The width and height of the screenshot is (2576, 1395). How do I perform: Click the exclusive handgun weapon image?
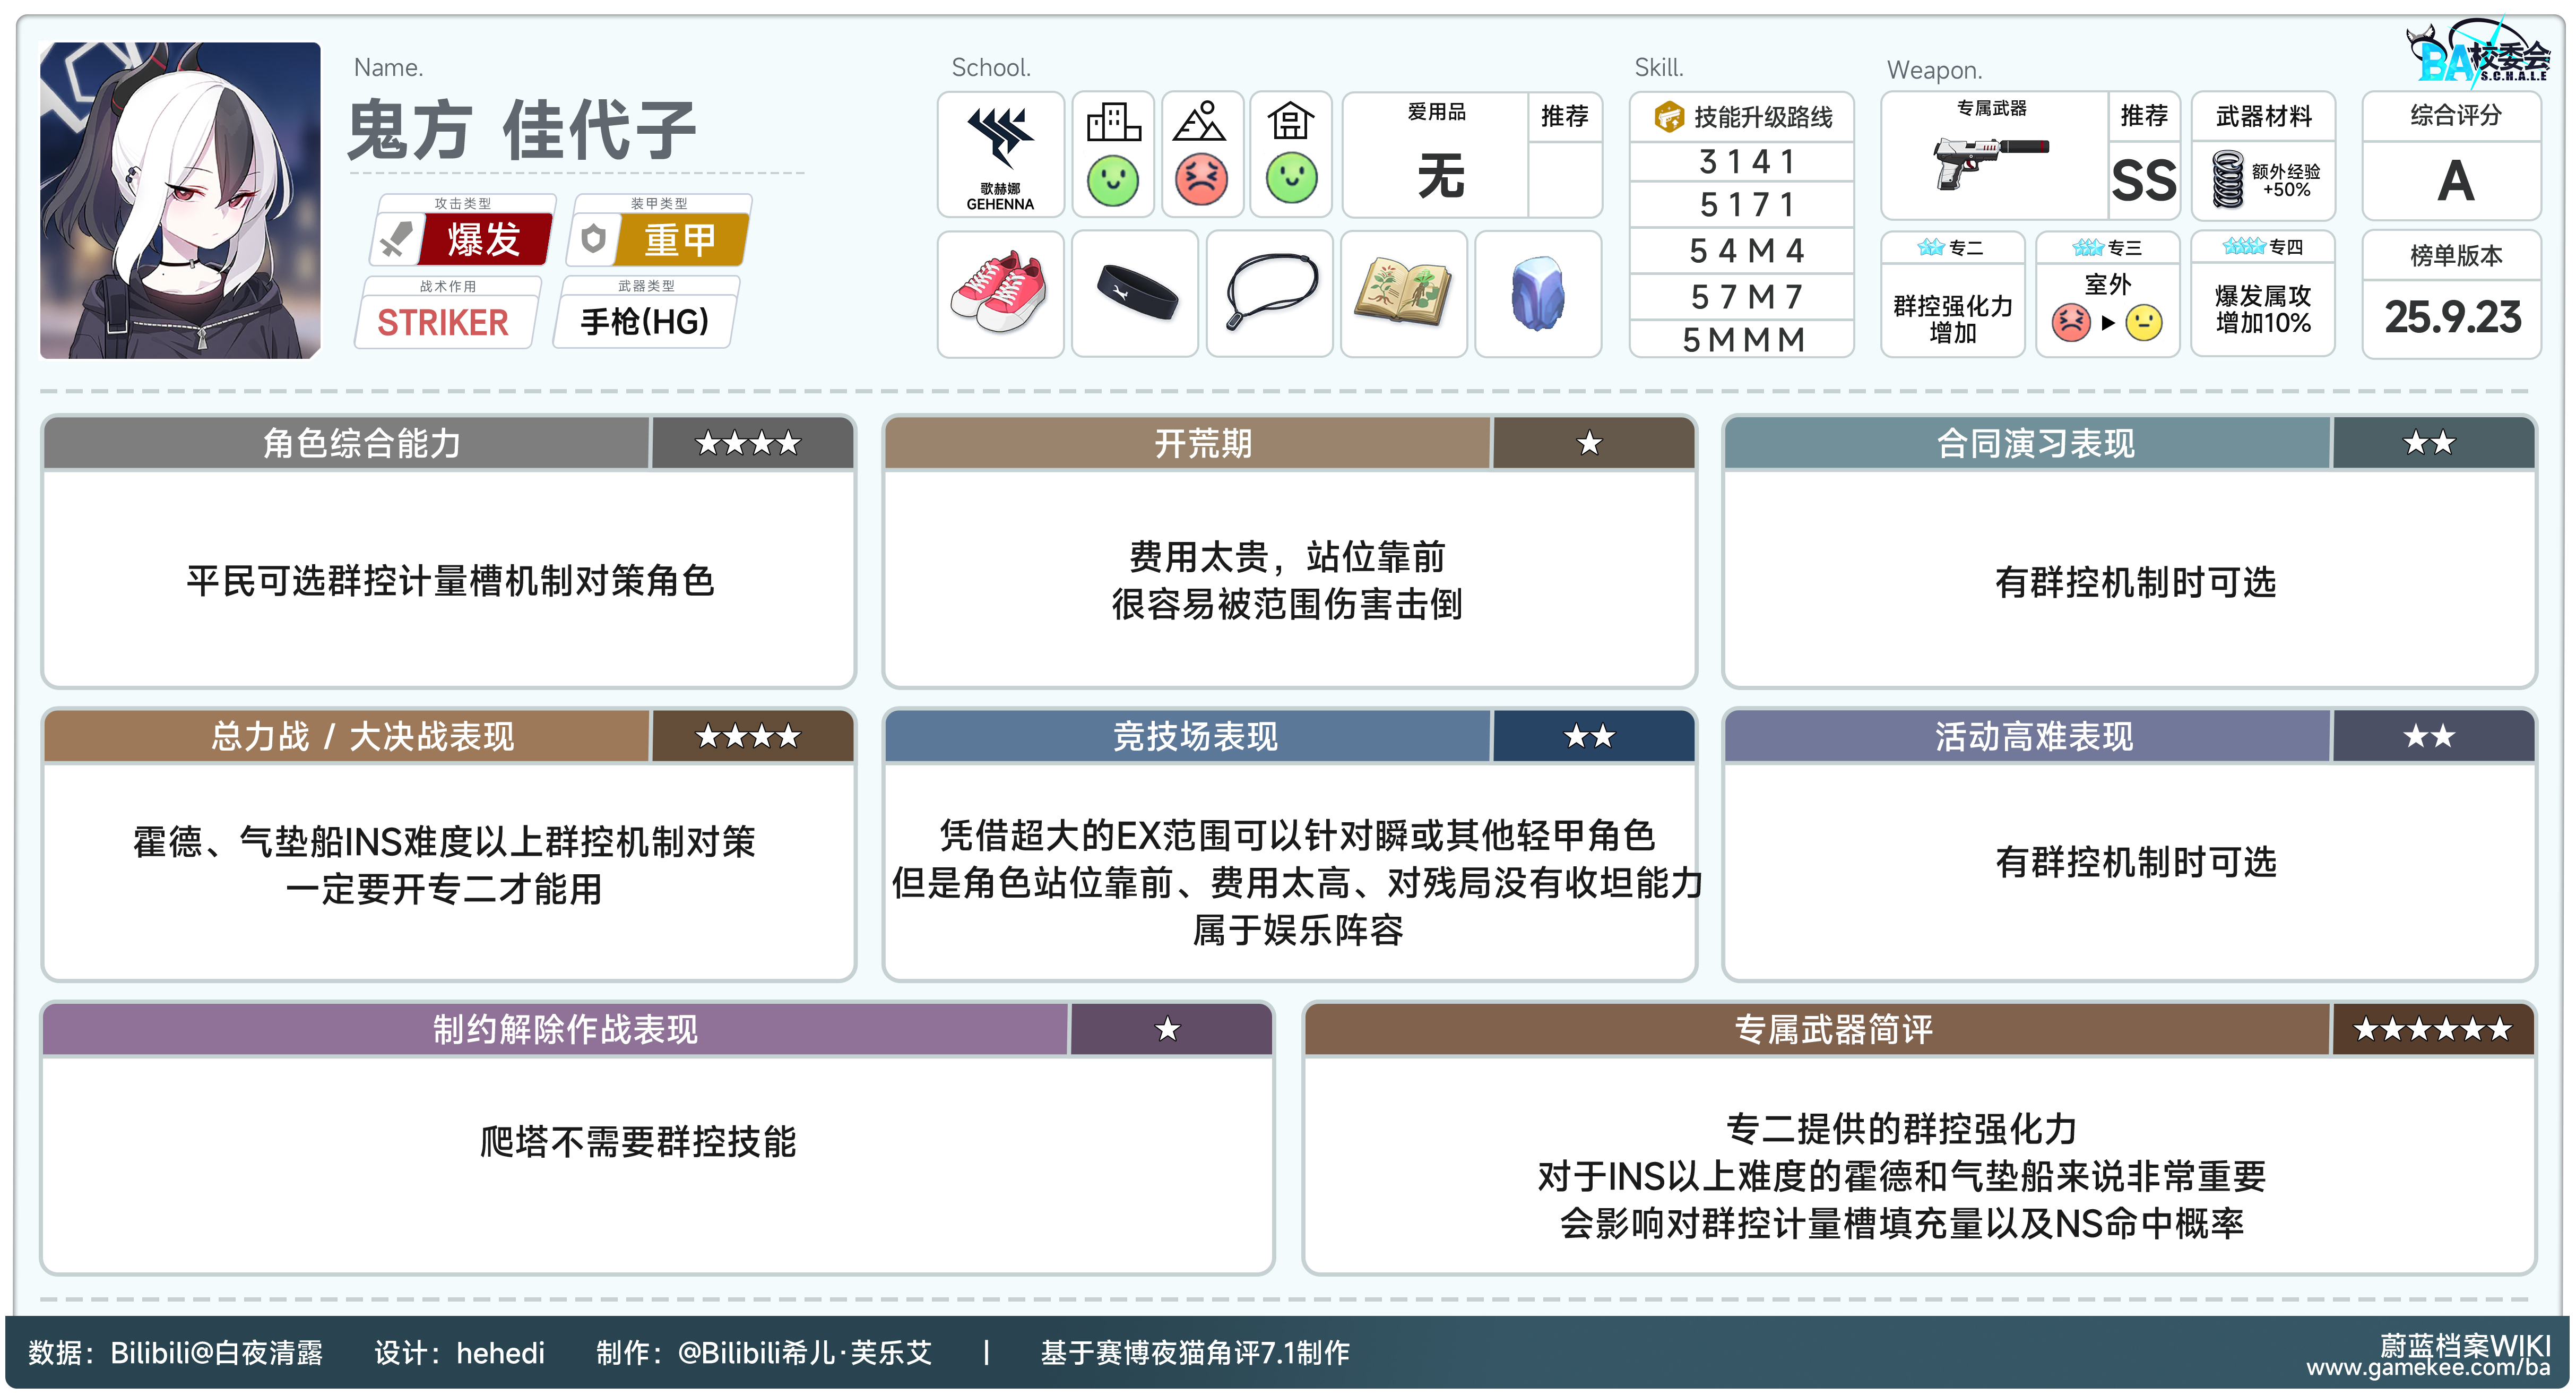click(1990, 162)
